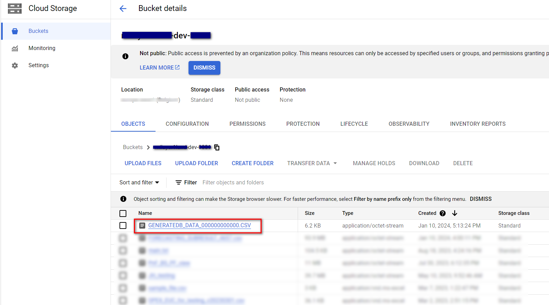Click the Settings gear icon
Screen dimensions: 549x305
tap(15, 65)
